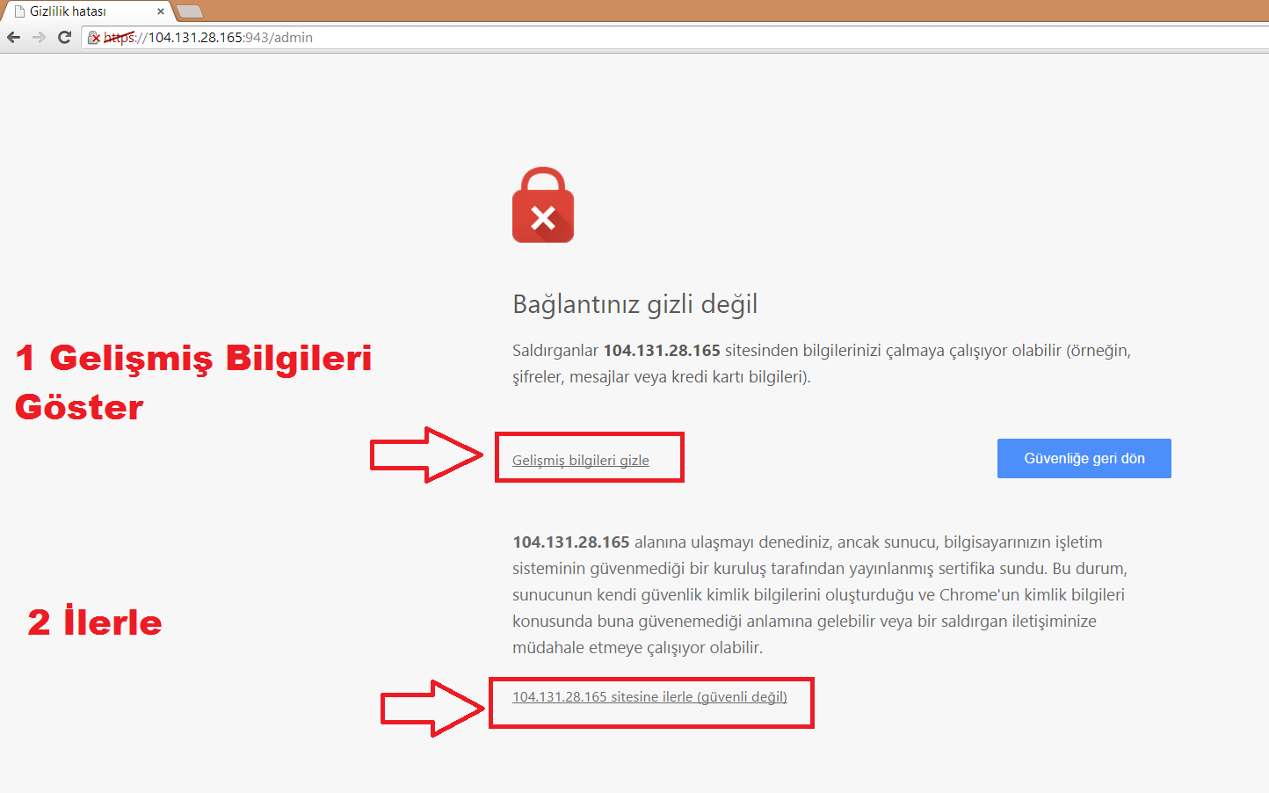Click the Güvenliğe geri dön button
Viewport: 1269px width, 793px height.
pos(1084,458)
